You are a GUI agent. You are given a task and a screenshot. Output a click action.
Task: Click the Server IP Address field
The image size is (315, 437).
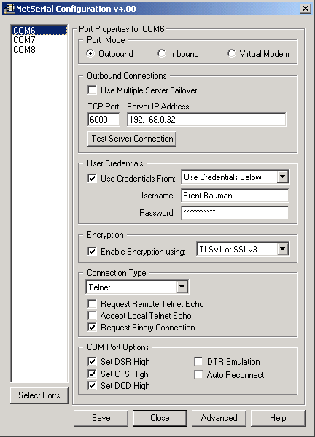206,120
